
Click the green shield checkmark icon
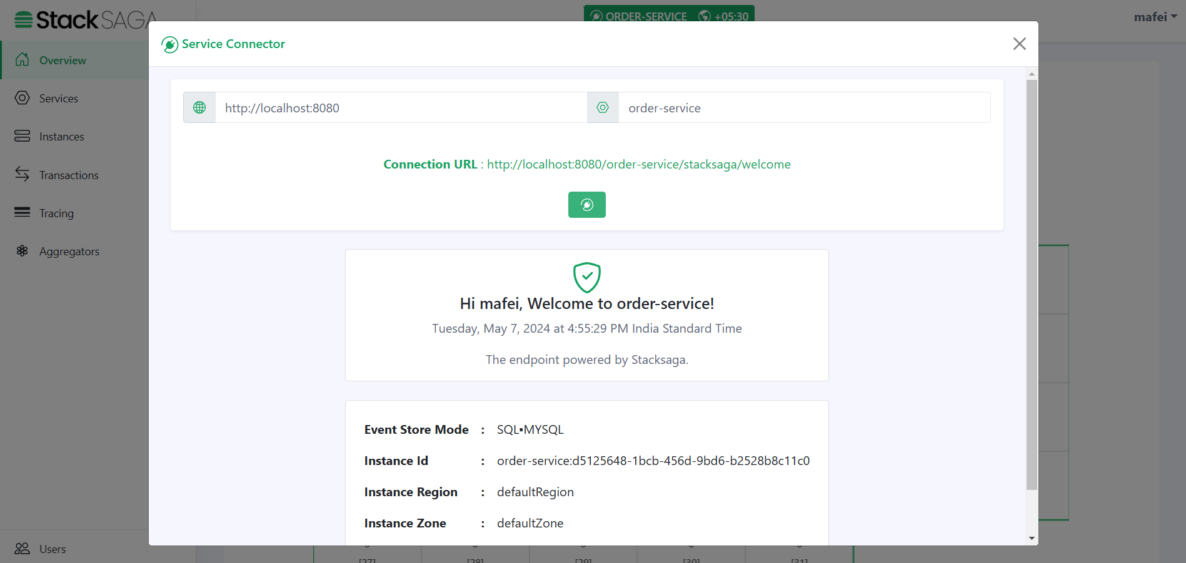tap(587, 277)
